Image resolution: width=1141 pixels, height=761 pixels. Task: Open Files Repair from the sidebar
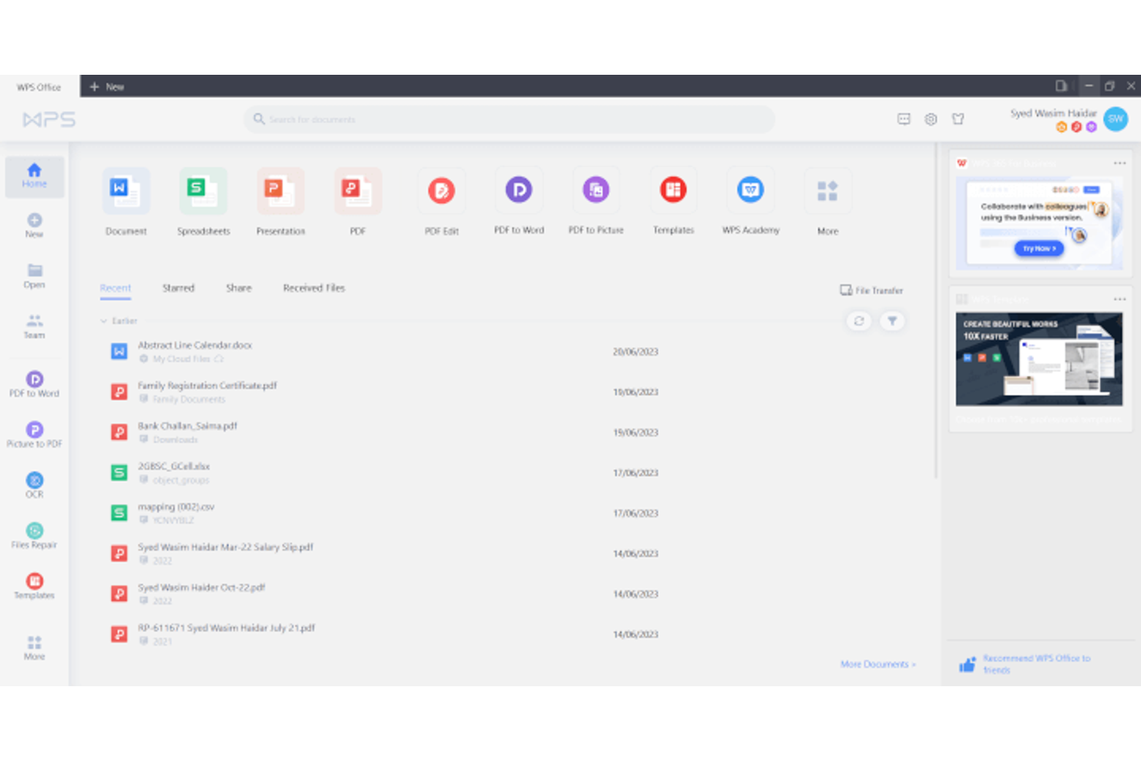(34, 534)
